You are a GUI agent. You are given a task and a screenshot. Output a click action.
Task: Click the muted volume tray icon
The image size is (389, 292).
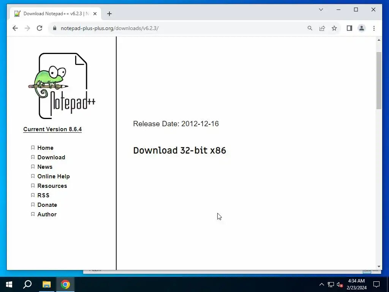coord(340,284)
